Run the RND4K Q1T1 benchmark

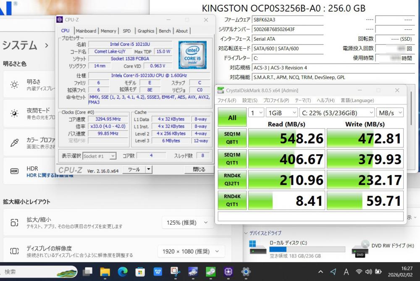click(232, 200)
